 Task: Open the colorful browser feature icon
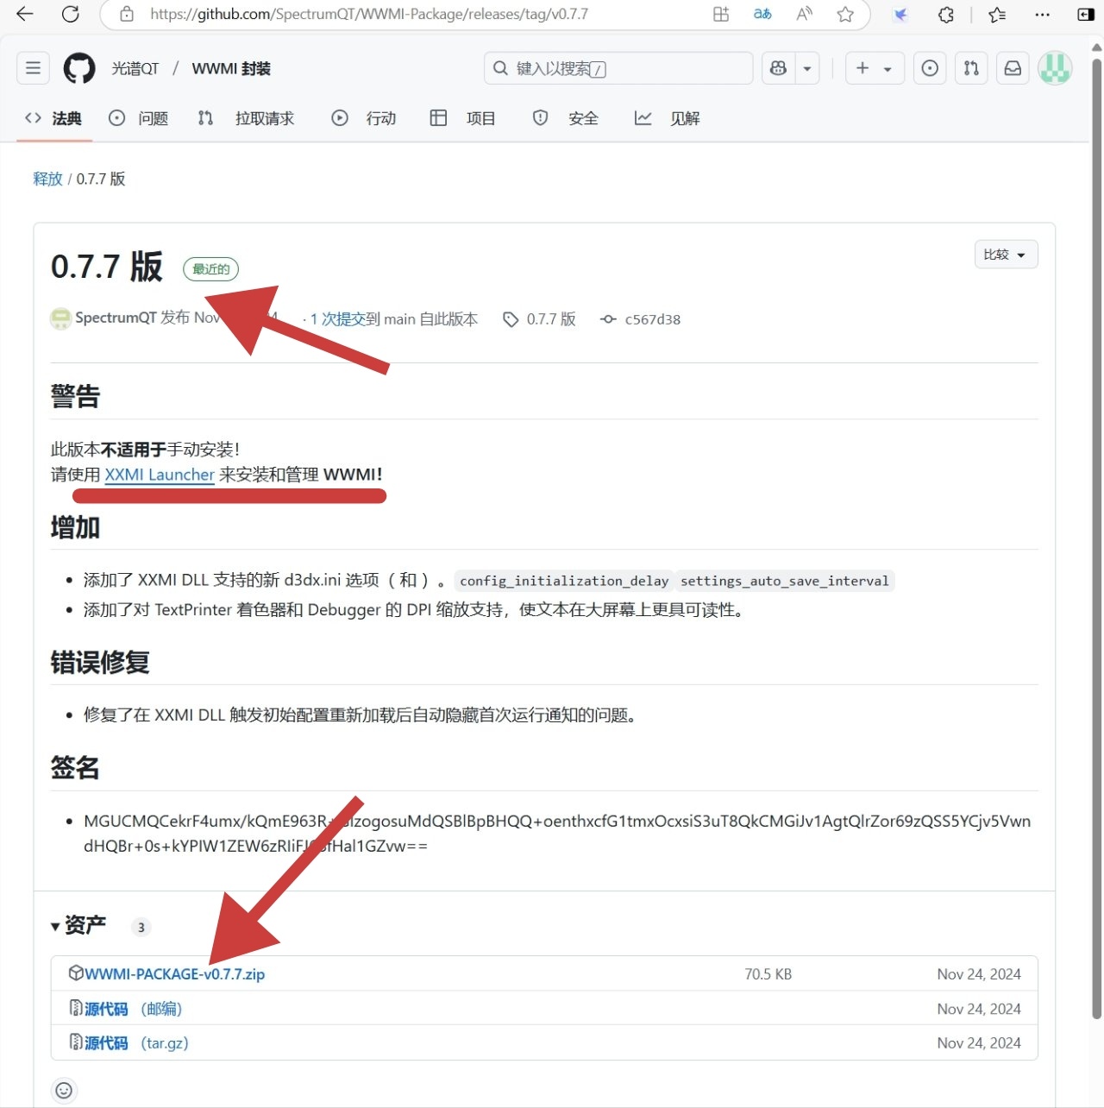[x=900, y=14]
